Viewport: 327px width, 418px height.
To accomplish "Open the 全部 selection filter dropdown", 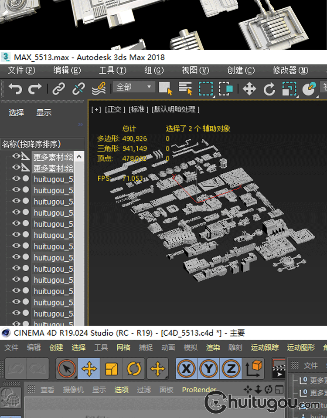I will tap(134, 87).
